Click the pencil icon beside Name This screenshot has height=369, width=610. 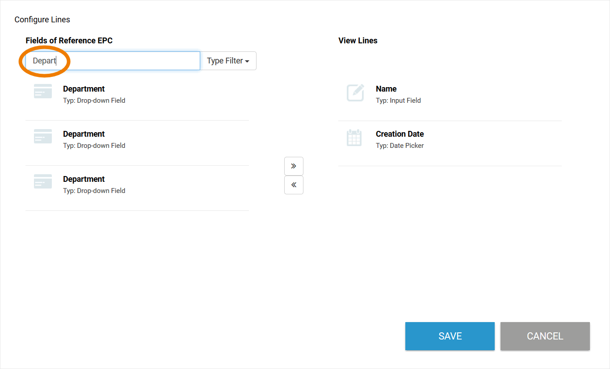click(x=355, y=93)
